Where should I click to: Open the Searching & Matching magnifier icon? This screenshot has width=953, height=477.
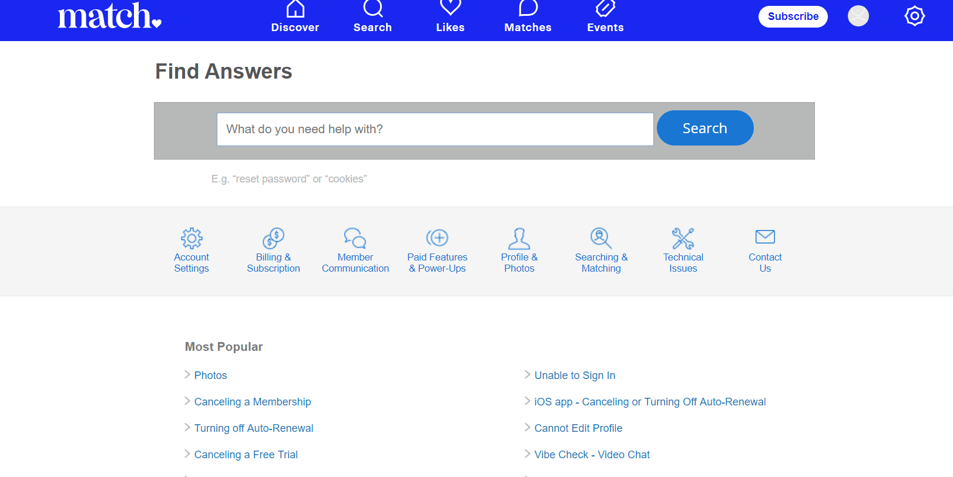click(601, 238)
